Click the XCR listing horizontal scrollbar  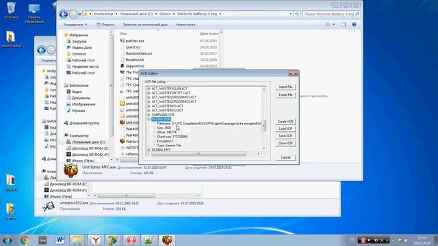198,154
